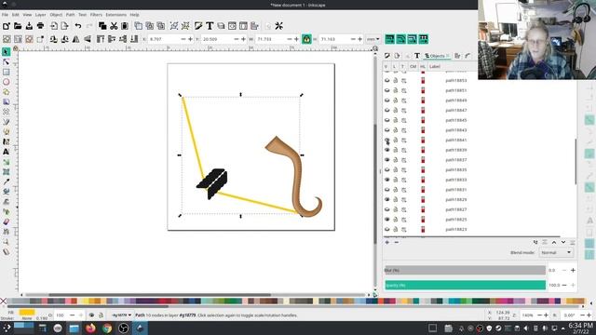Open a file with the folder icon
The image size is (596, 335).
[18, 26]
